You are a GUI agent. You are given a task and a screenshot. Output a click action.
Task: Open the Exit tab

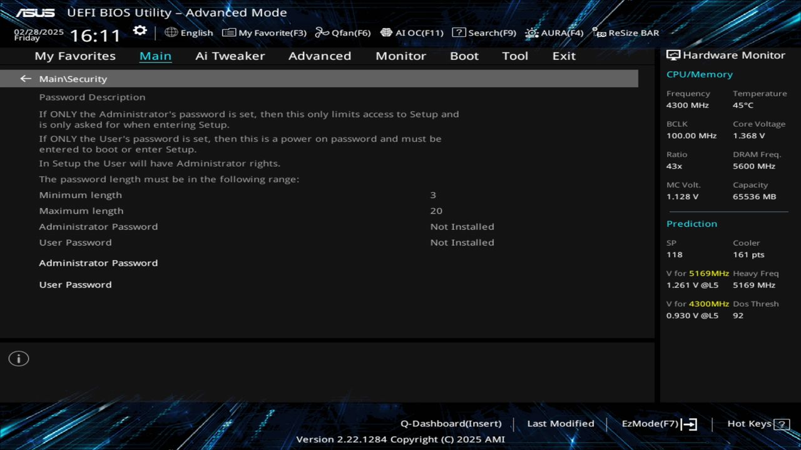(x=564, y=56)
